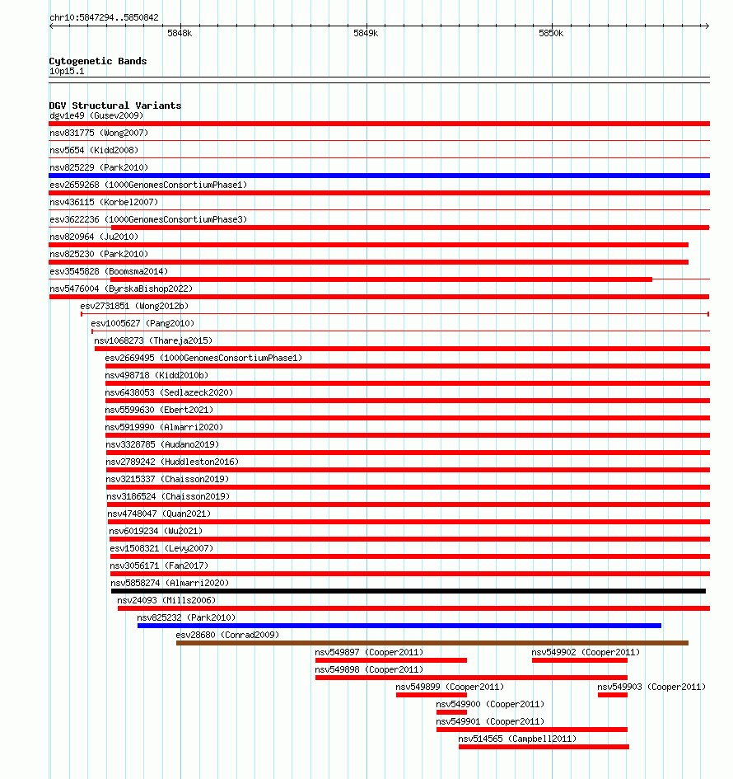Open nsv1068273 (Thareja2015) variant
Screen dimensions: 733x779
point(153,341)
